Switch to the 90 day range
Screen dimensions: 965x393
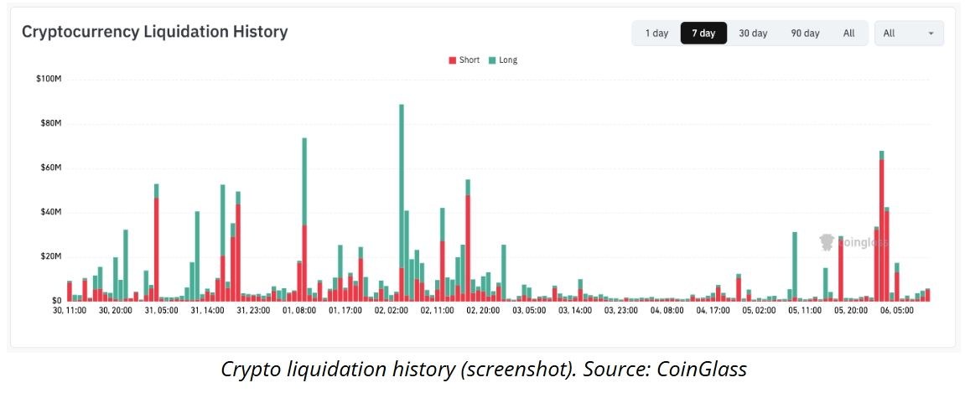(805, 34)
